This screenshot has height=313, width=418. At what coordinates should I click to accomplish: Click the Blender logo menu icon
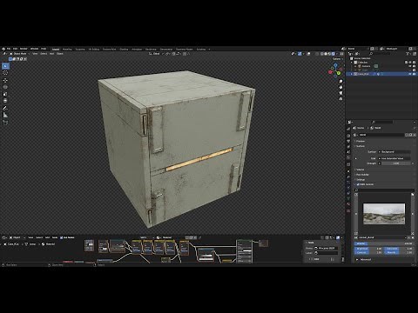pyautogui.click(x=3, y=49)
